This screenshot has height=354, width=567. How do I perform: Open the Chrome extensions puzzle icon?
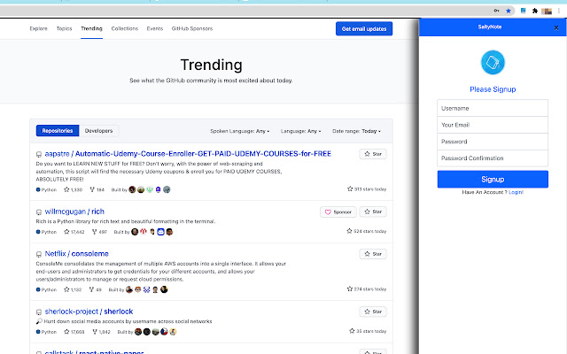click(534, 11)
